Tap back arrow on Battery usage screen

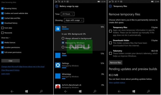[66, 91]
